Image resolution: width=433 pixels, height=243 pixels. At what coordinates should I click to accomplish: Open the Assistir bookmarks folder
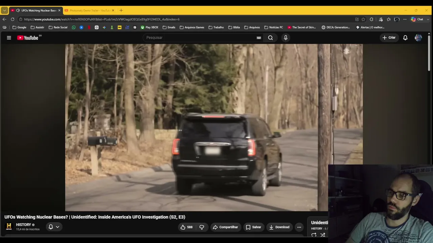tap(37, 27)
